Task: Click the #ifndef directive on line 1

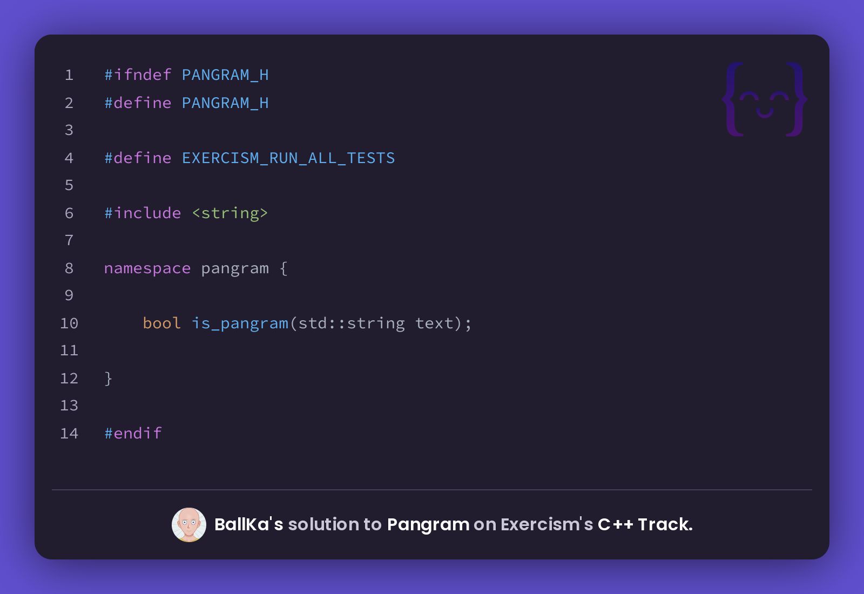Action: (138, 75)
